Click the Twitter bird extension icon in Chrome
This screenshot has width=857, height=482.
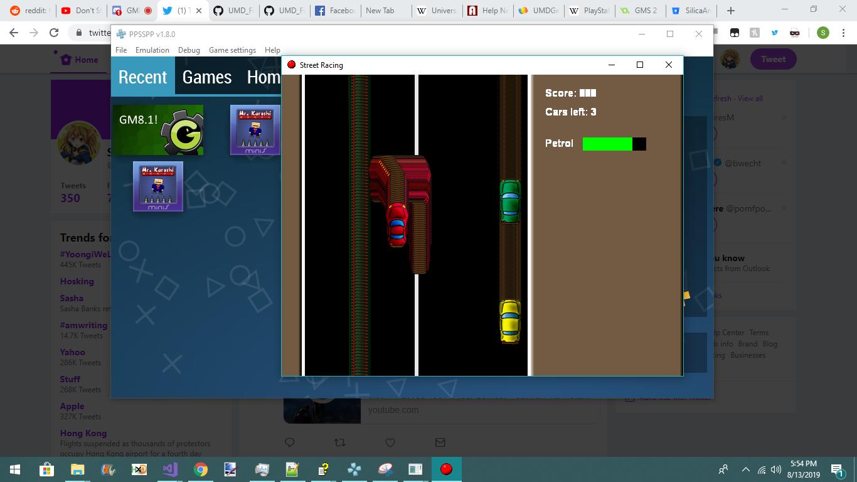pyautogui.click(x=774, y=33)
